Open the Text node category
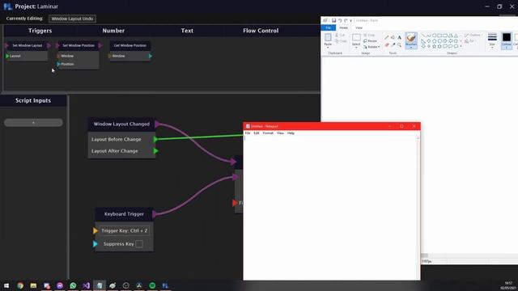The image size is (518, 291). click(x=187, y=31)
